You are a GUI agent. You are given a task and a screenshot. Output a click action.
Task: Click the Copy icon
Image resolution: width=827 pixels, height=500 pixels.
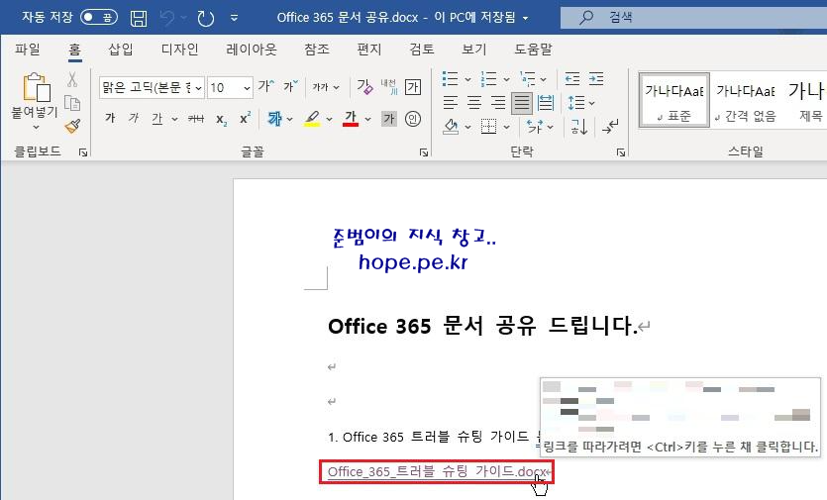pyautogui.click(x=72, y=103)
